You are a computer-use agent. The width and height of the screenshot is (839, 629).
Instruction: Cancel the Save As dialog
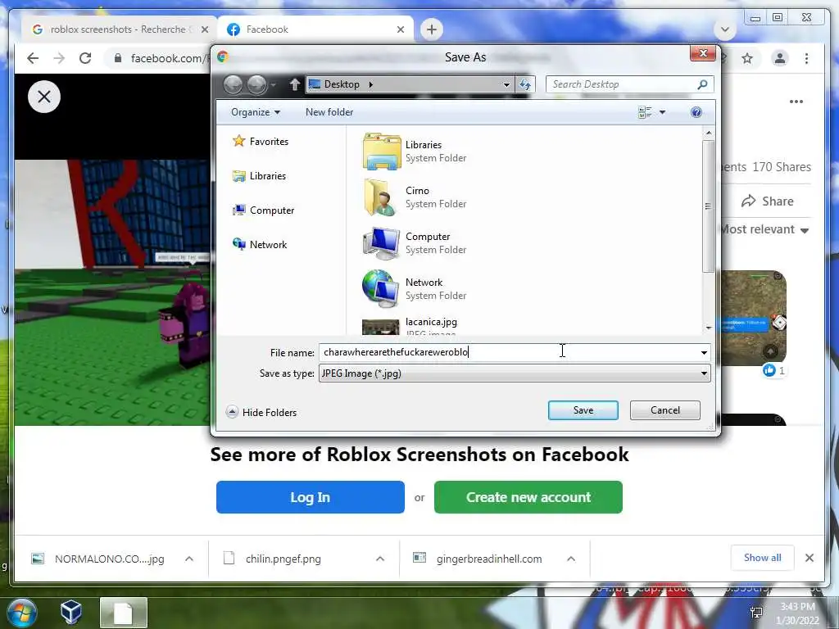point(665,410)
